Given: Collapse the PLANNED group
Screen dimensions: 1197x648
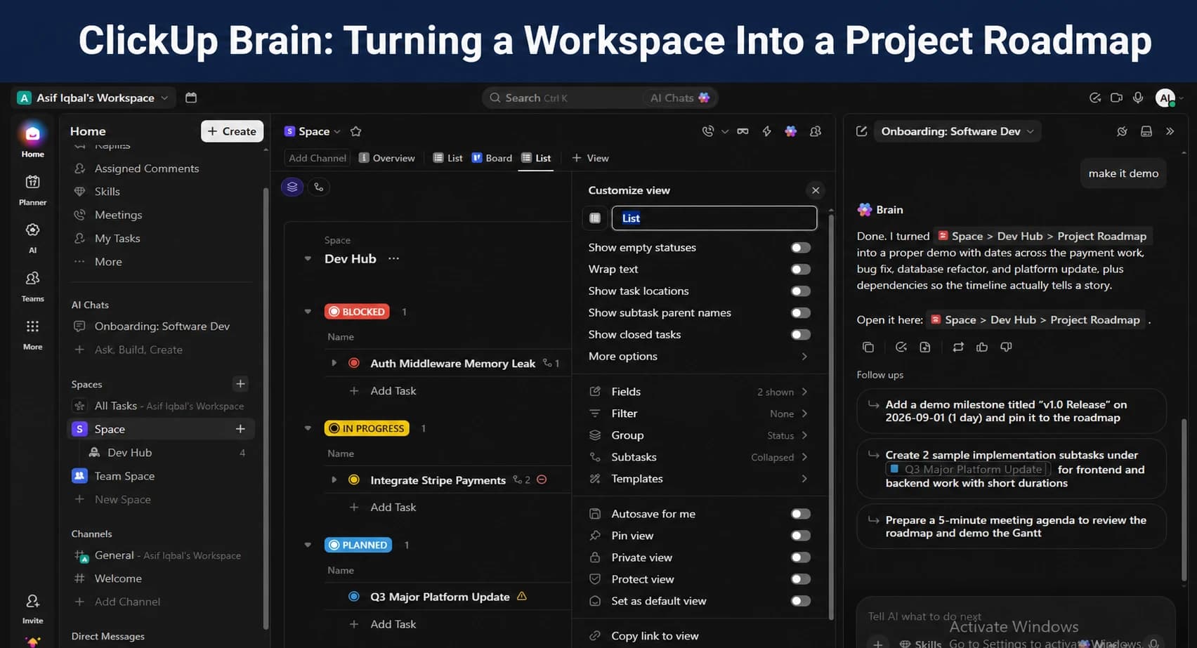Looking at the screenshot, I should [308, 544].
